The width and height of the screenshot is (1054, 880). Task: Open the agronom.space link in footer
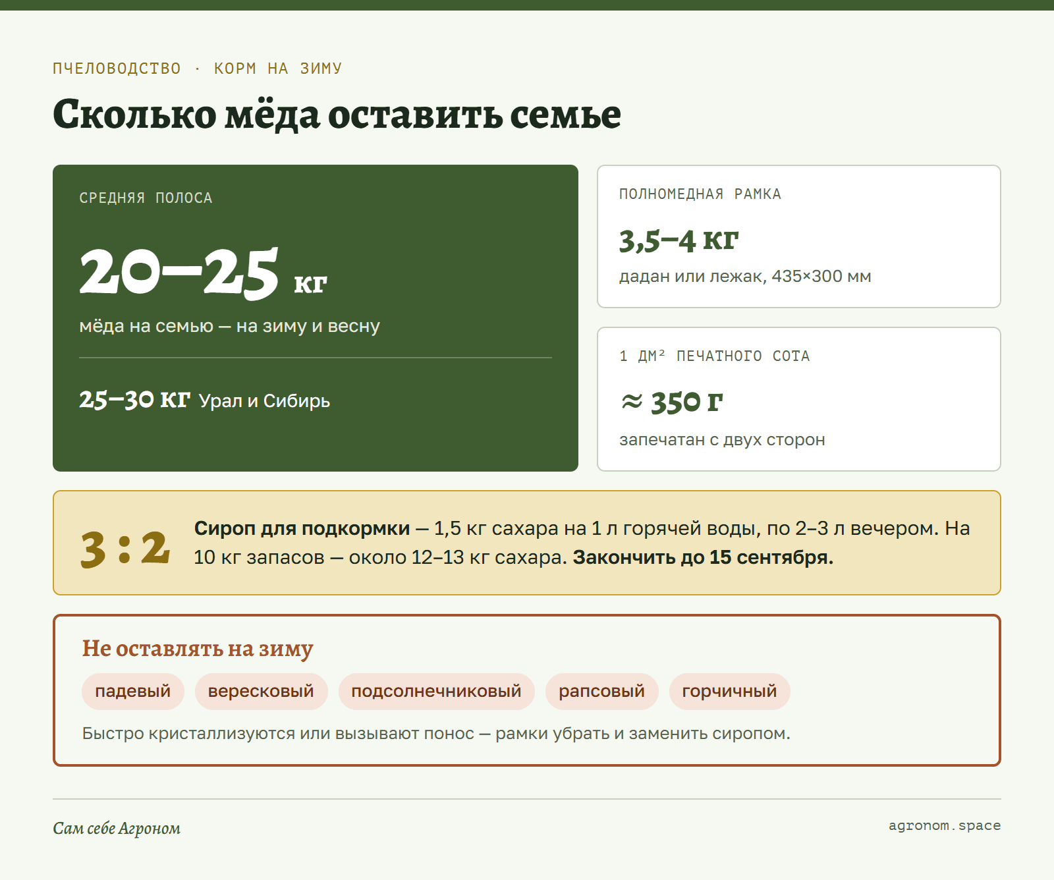point(945,825)
